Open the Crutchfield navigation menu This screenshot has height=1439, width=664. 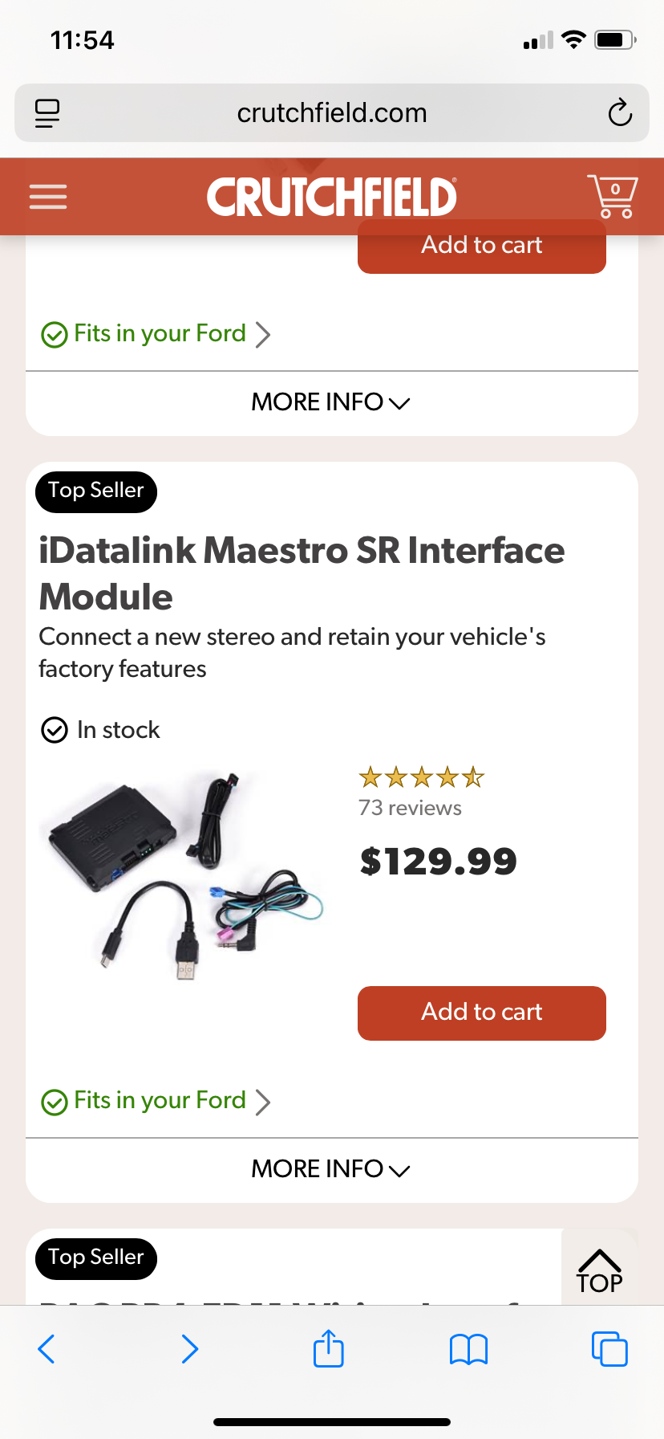(47, 196)
